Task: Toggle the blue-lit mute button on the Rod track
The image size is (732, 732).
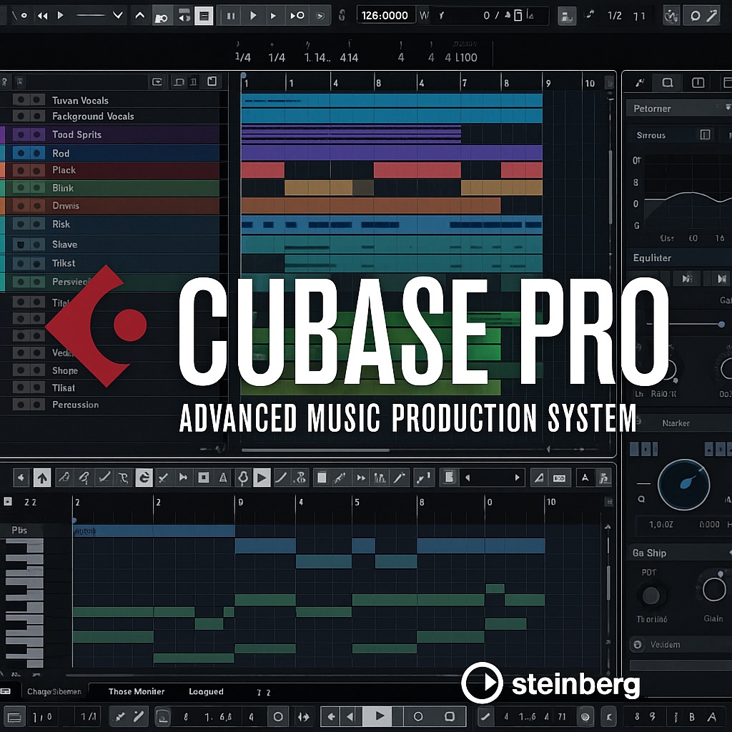Action: pos(21,153)
